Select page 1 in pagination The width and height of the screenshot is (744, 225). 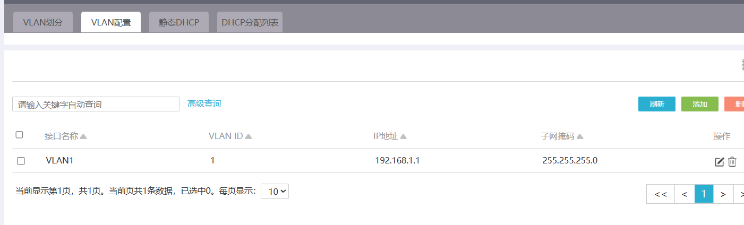[704, 194]
